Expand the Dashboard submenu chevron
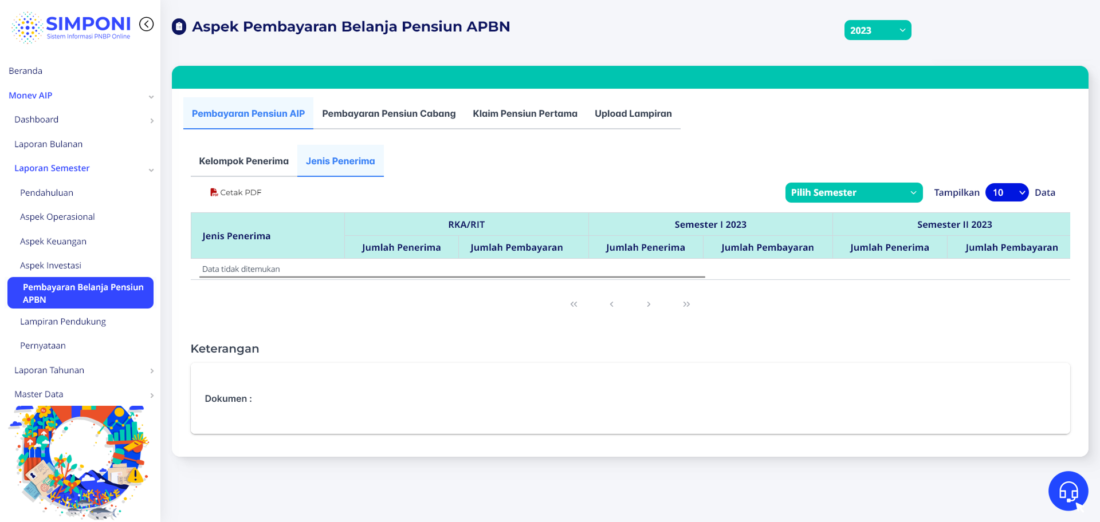 click(151, 121)
